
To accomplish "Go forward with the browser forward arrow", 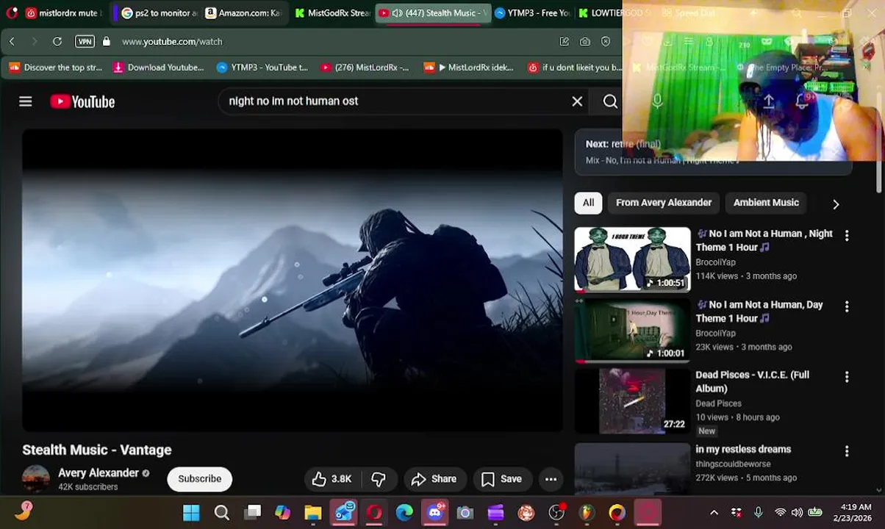I will [x=34, y=42].
